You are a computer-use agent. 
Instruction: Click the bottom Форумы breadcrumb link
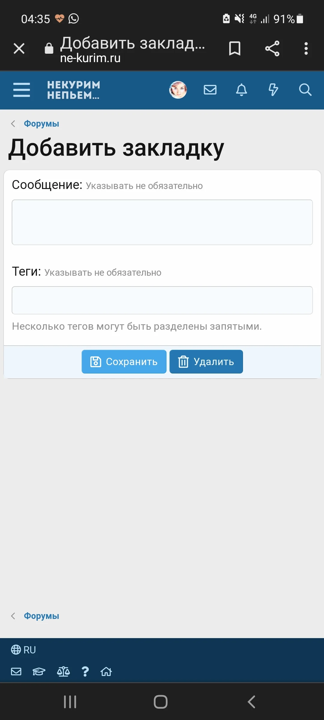[41, 616]
